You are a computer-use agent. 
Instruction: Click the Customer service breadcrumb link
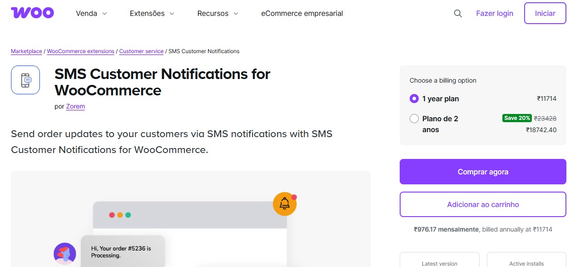pos(141,51)
